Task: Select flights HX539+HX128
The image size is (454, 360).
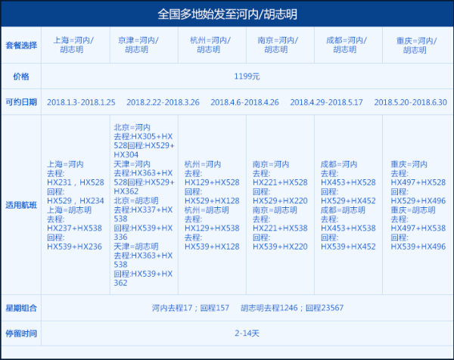Action: (x=212, y=247)
